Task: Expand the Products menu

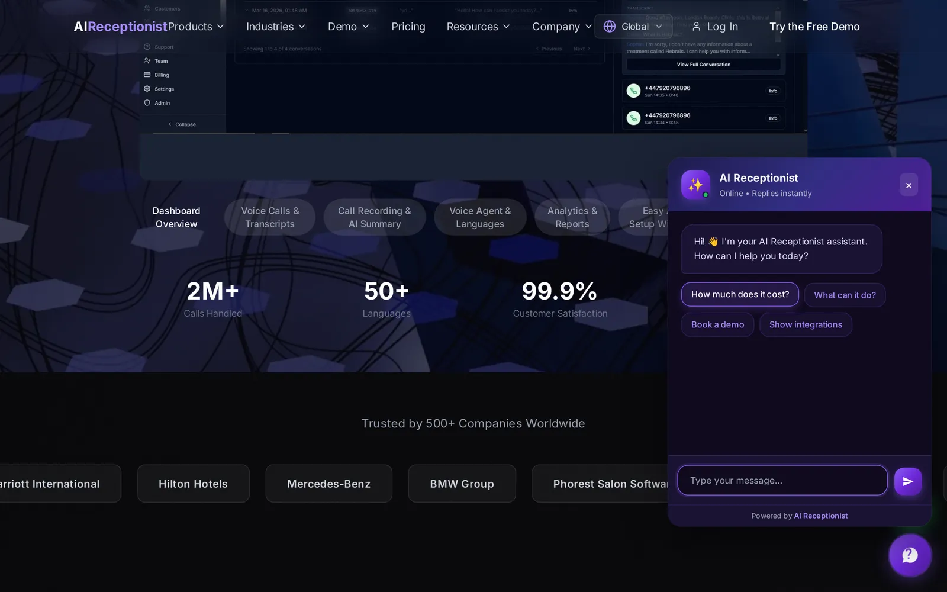Action: pos(196,27)
